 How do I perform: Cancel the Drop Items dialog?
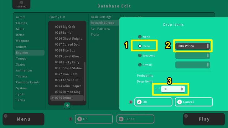[x=194, y=102]
